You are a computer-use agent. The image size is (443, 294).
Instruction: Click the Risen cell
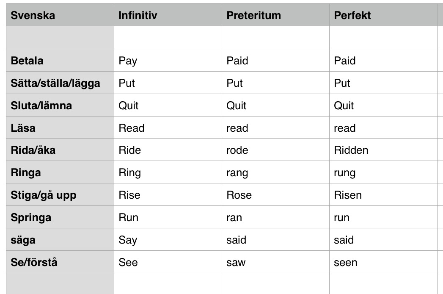pyautogui.click(x=383, y=194)
